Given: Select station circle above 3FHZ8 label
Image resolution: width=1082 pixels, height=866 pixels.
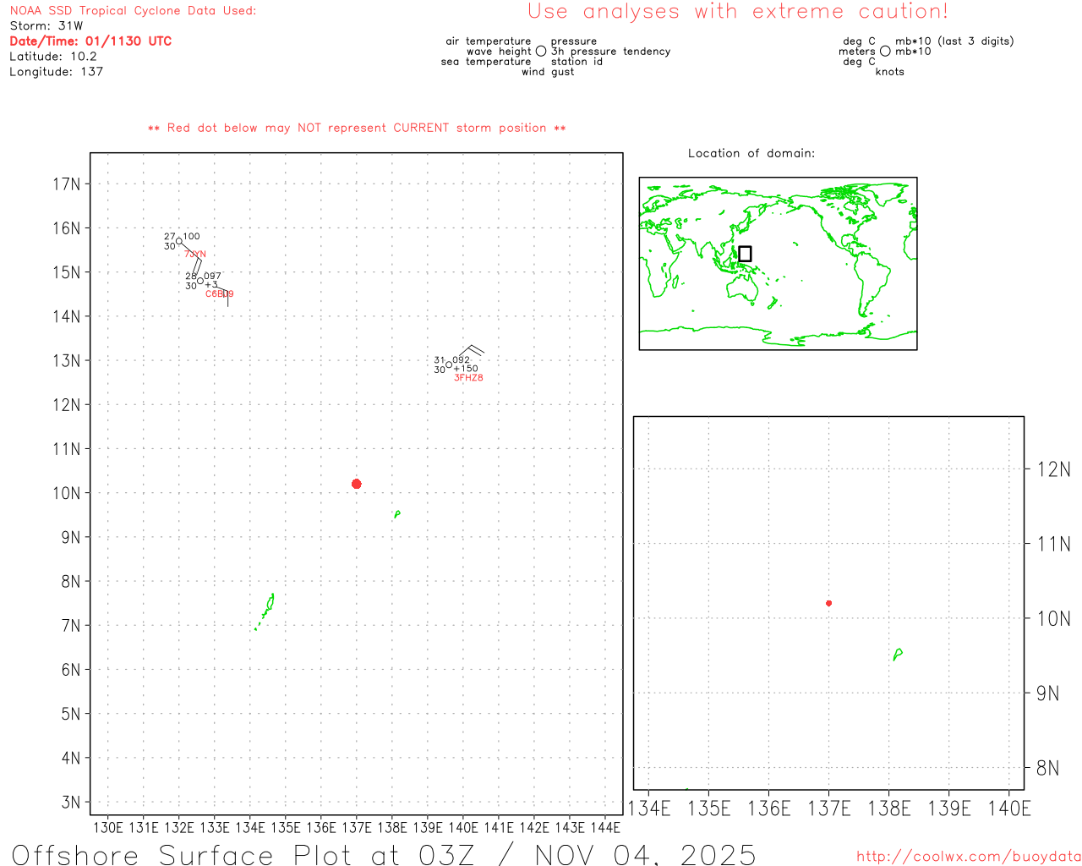Looking at the screenshot, I should pos(449,364).
